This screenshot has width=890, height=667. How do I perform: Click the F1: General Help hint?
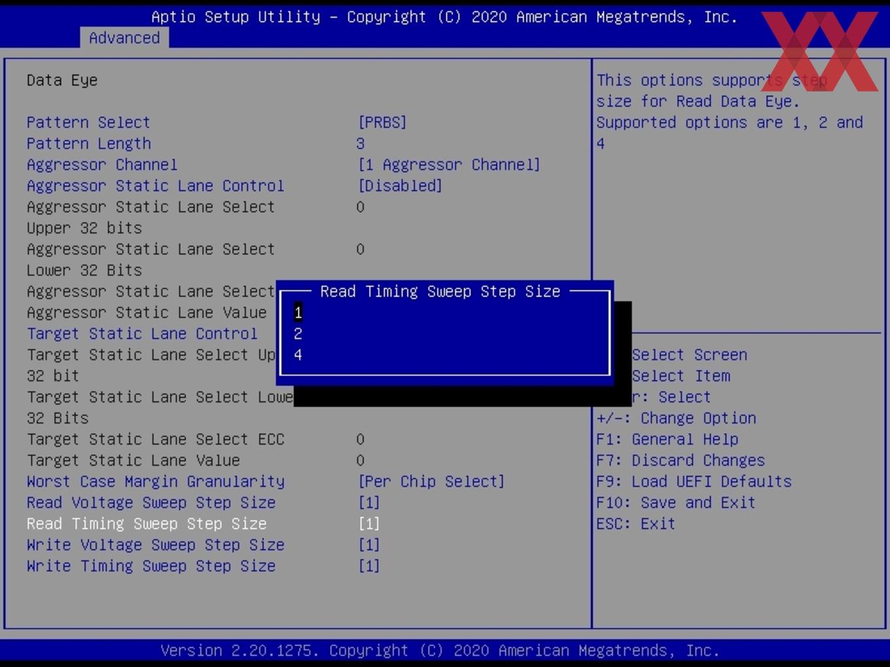(667, 439)
